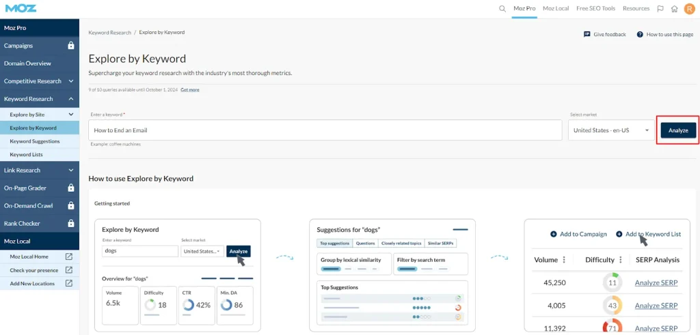This screenshot has height=335, width=700.
Task: Select Similar SERPs tab
Action: [x=441, y=243]
